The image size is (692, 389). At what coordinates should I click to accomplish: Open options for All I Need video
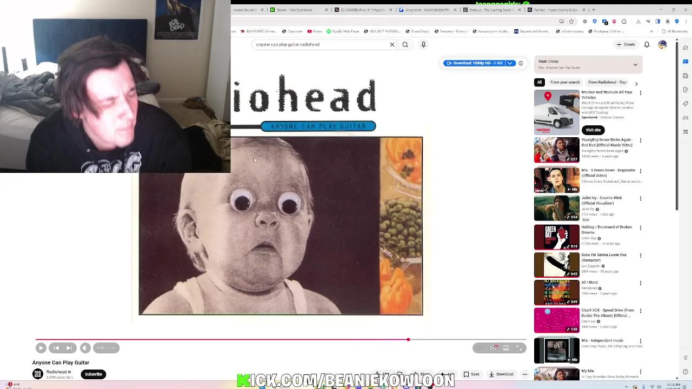[x=641, y=283]
